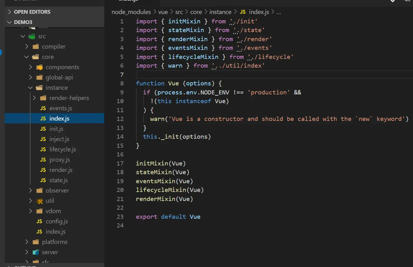The height and width of the screenshot is (267, 413).
Task: Click the JS icon next to inject.js
Action: pyautogui.click(x=43, y=139)
